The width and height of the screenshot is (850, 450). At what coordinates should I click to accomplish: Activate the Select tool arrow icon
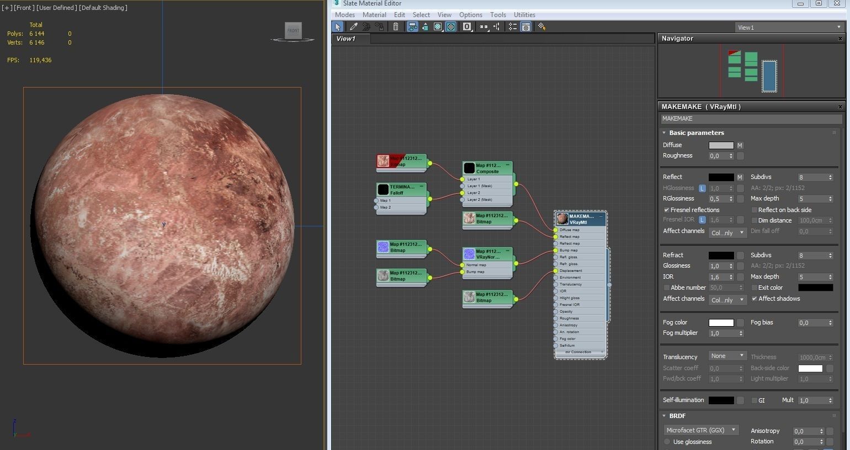point(338,26)
